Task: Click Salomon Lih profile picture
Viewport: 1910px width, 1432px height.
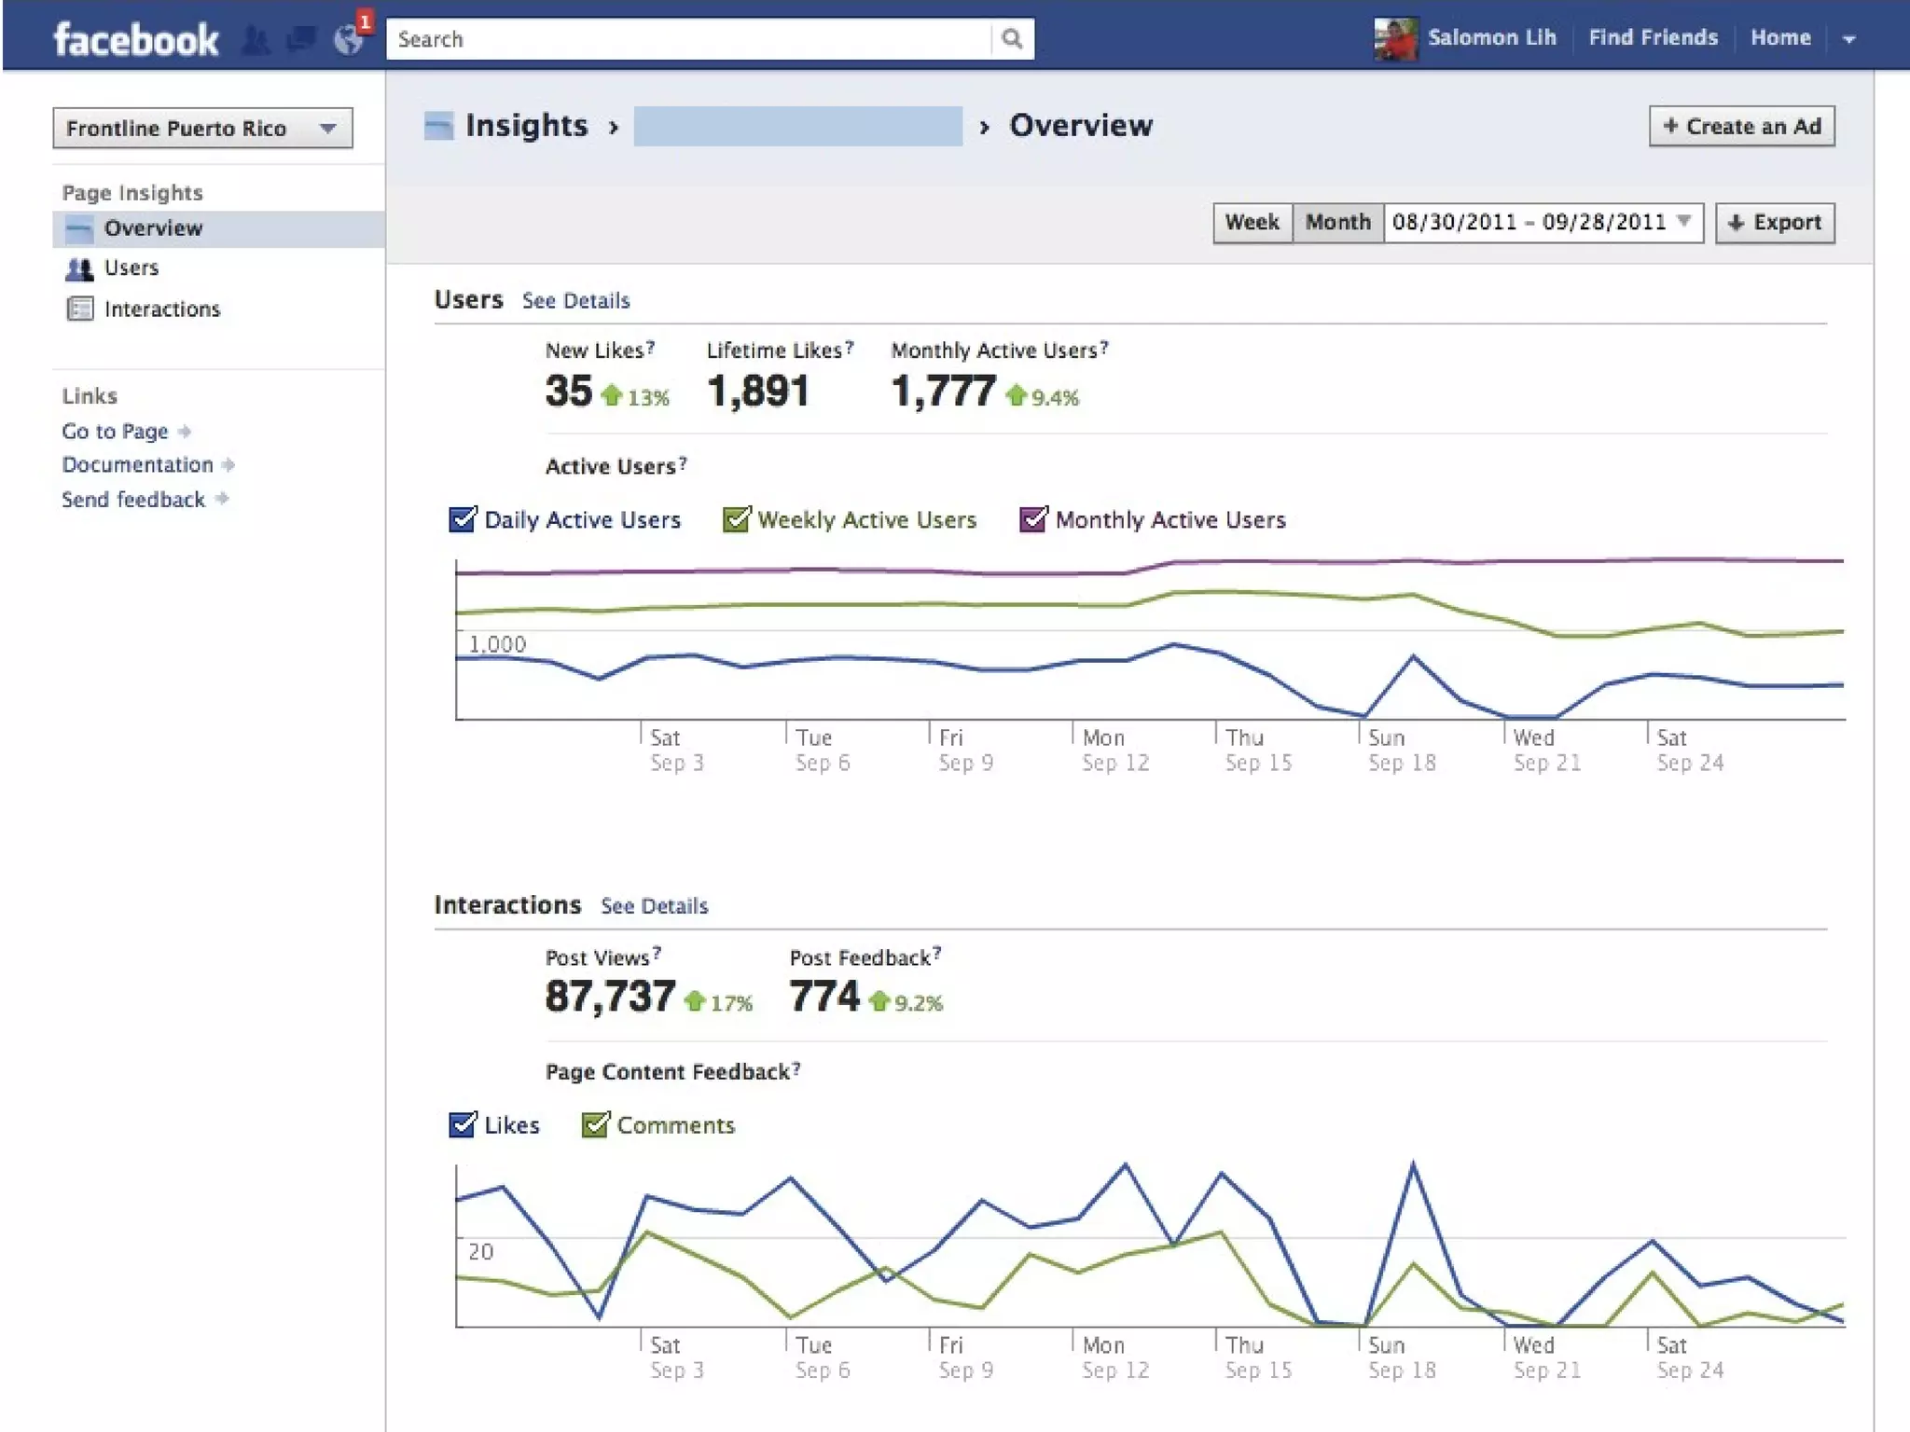Action: [1395, 39]
